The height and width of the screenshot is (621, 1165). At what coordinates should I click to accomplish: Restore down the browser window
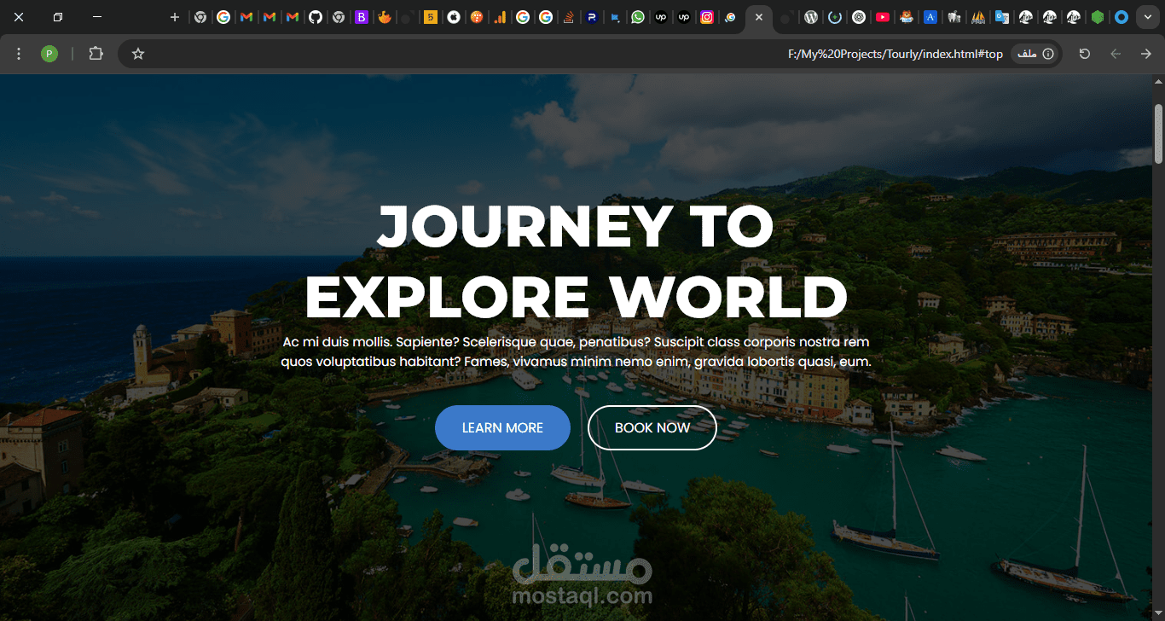coord(58,17)
